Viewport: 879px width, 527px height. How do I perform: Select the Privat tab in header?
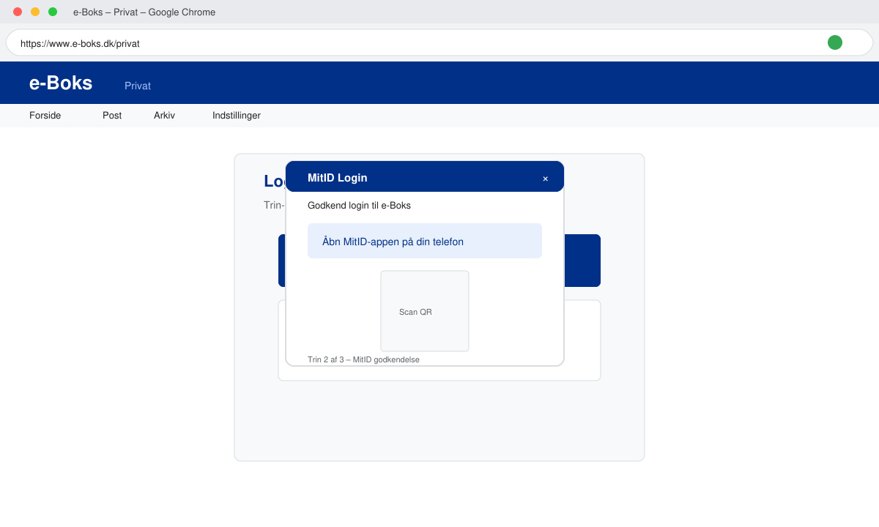pyautogui.click(x=138, y=86)
